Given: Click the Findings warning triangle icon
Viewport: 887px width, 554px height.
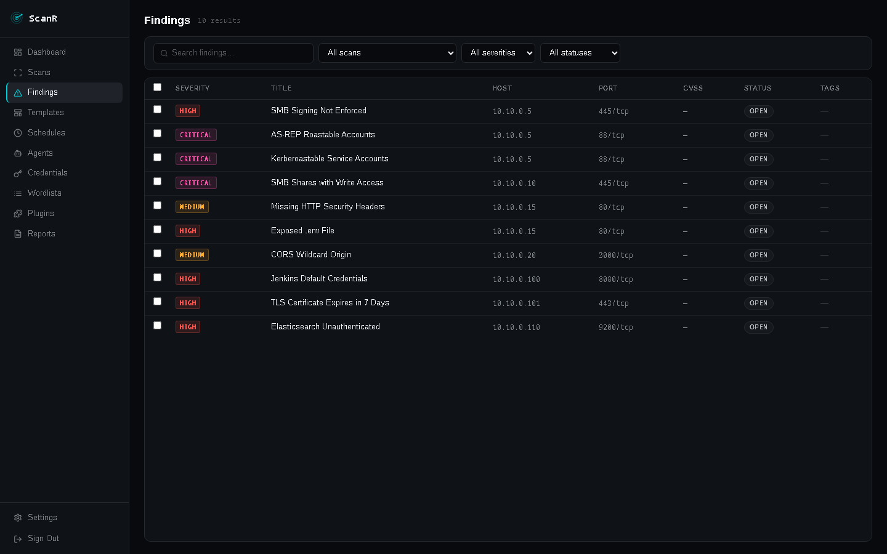Looking at the screenshot, I should click(18, 92).
